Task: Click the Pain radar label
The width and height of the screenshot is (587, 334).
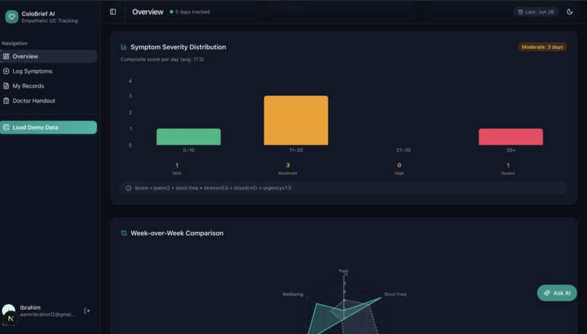Action: [344, 271]
